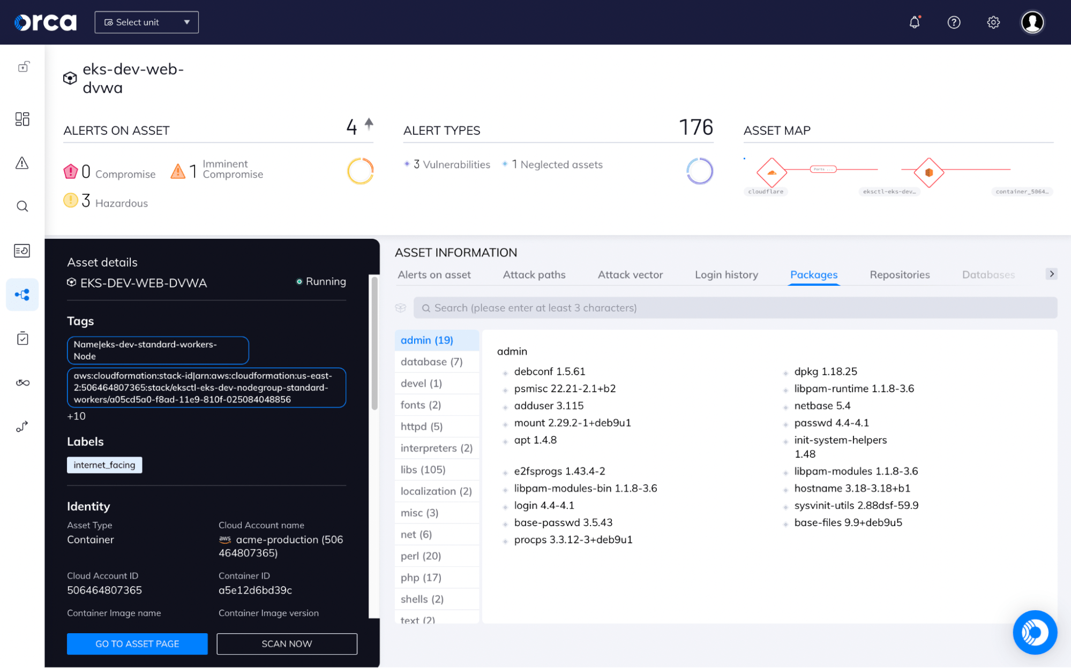Open the Select unit dropdown

coord(146,22)
